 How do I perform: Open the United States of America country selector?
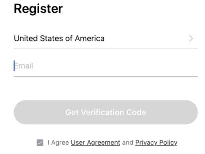(105, 38)
